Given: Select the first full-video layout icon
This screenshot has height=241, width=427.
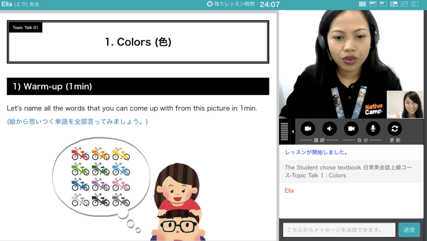Looking at the screenshot, I should (x=362, y=4).
